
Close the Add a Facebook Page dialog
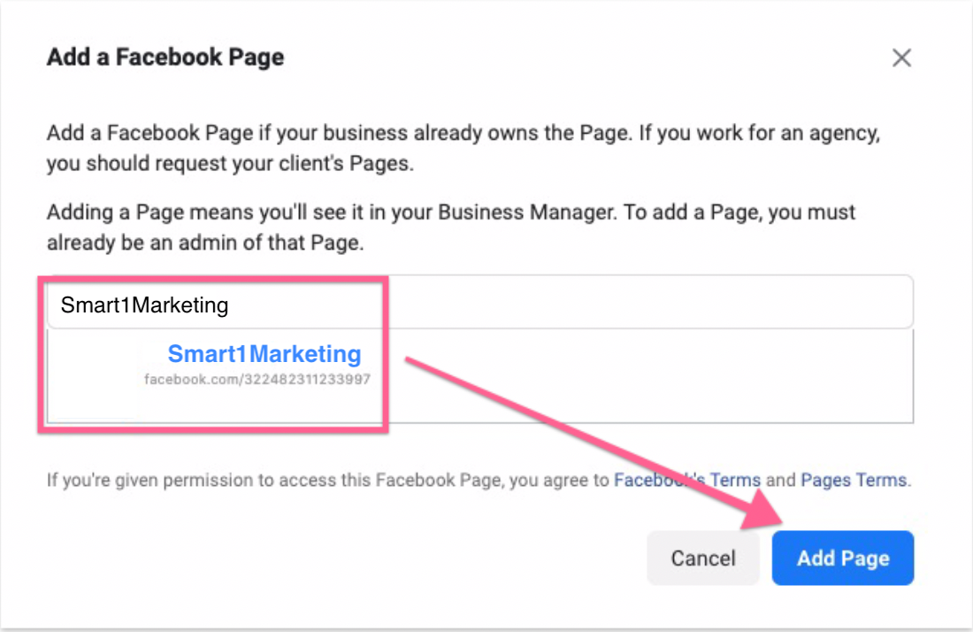click(x=901, y=58)
